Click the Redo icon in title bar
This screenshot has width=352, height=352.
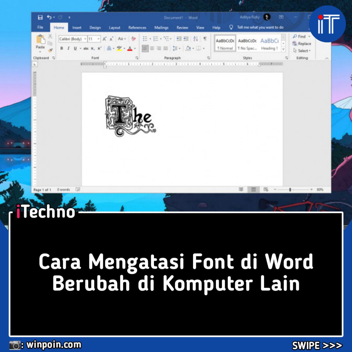[x=60, y=18]
